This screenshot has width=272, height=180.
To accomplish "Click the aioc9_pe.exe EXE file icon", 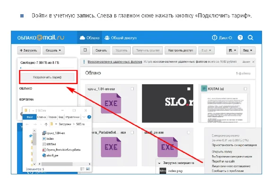I will (x=168, y=147).
